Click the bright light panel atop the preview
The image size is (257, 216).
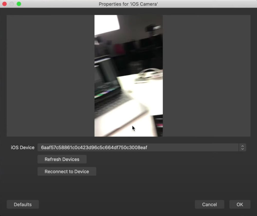pos(107,24)
